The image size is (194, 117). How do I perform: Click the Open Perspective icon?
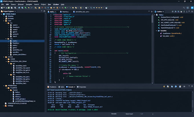(188, 8)
